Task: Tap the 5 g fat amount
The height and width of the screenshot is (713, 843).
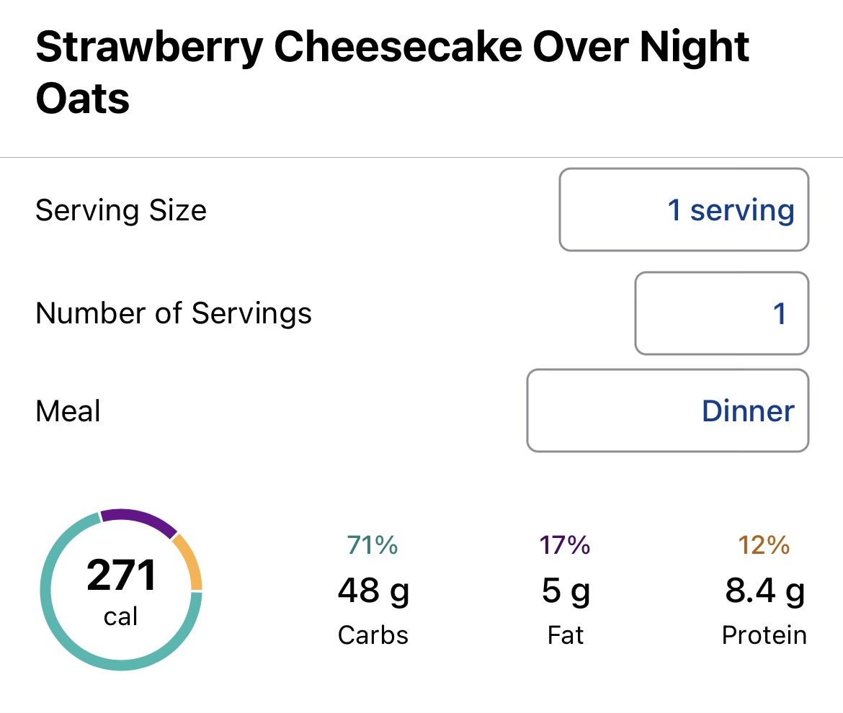Action: click(x=566, y=591)
